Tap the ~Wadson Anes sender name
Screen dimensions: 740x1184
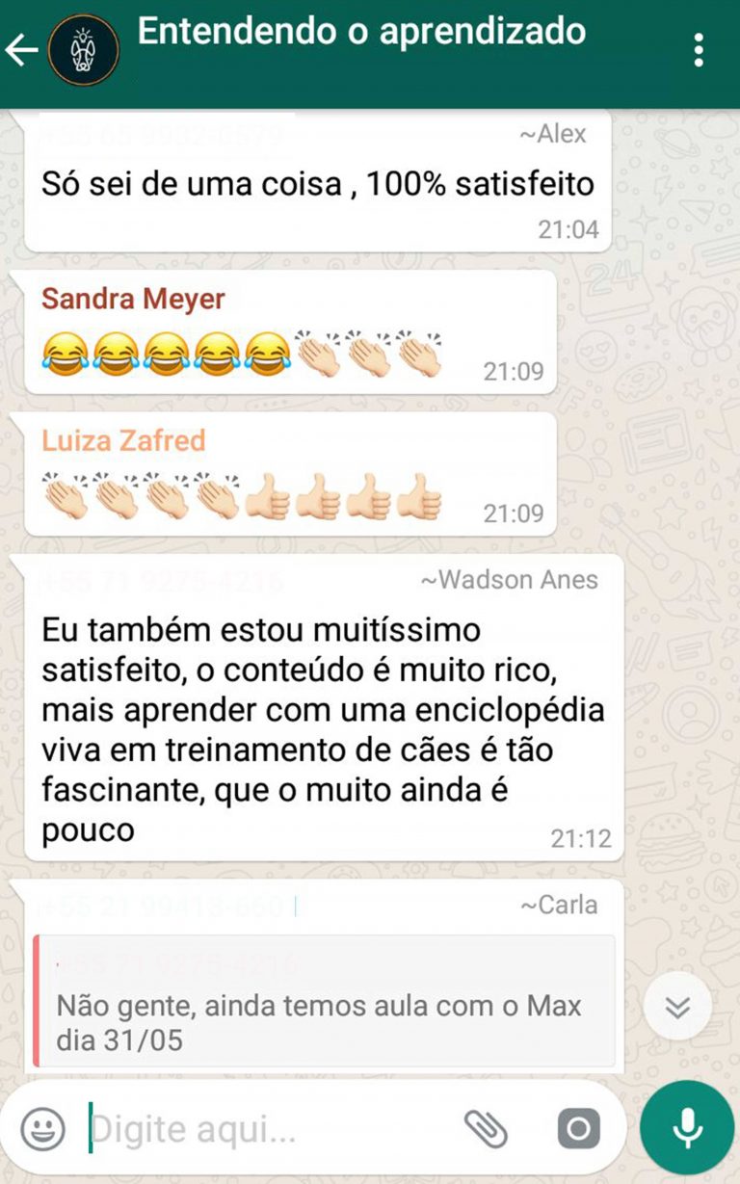tap(509, 580)
